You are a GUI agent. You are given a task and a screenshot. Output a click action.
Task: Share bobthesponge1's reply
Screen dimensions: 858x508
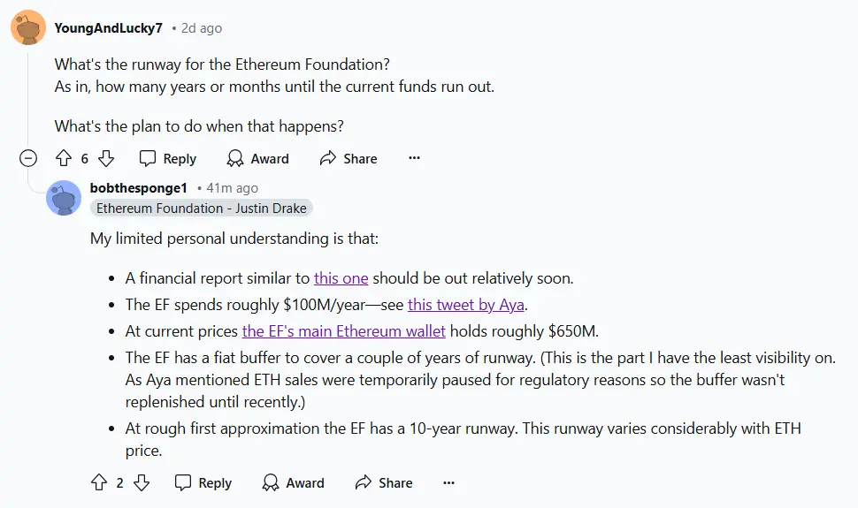click(384, 483)
